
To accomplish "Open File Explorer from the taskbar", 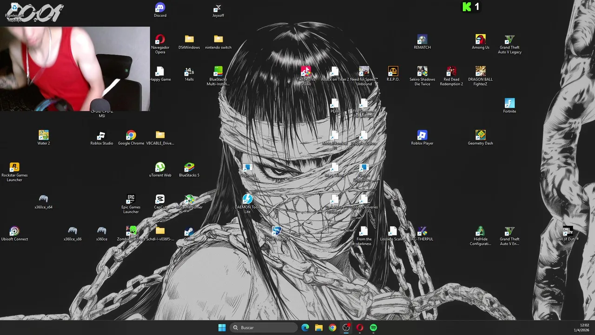I will (x=319, y=328).
